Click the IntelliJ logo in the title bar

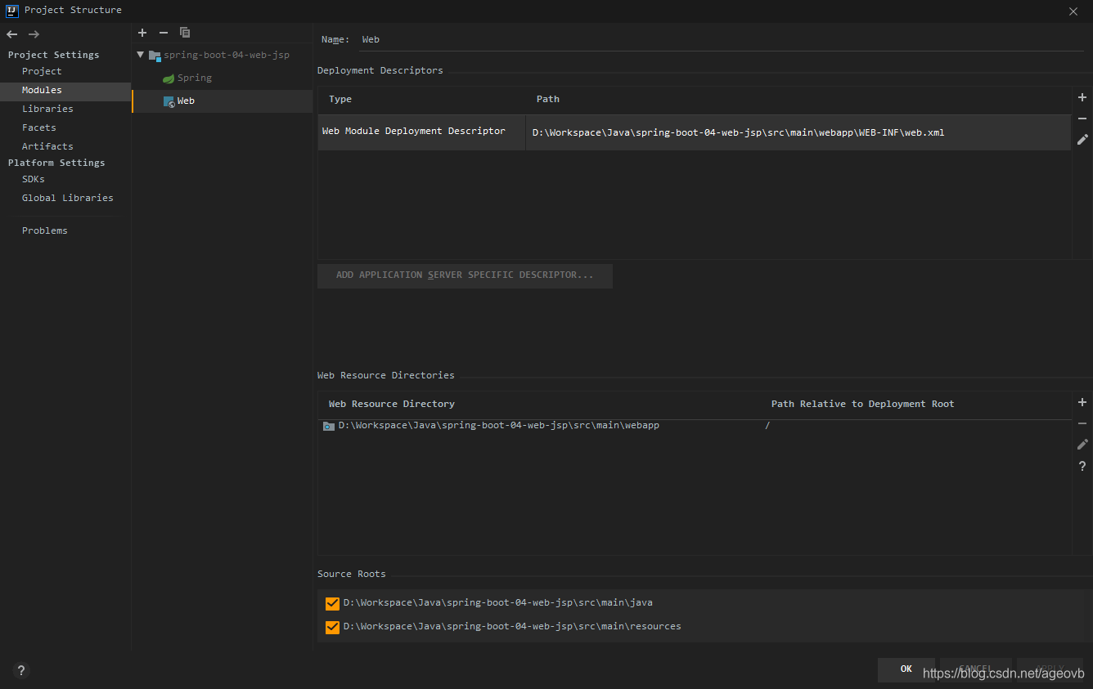[12, 10]
